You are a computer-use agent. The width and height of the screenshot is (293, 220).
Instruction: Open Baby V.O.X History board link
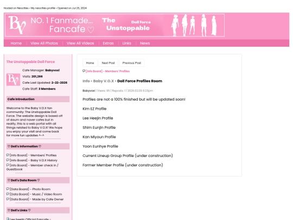click(x=34, y=160)
